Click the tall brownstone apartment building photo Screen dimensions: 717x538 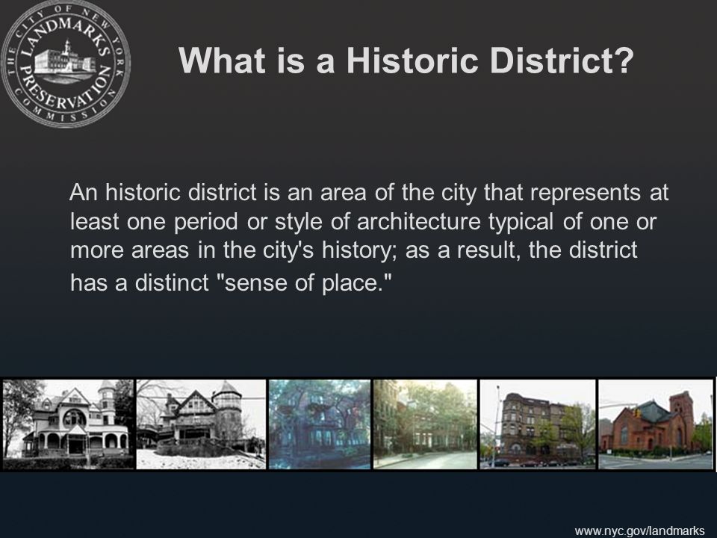coord(538,424)
